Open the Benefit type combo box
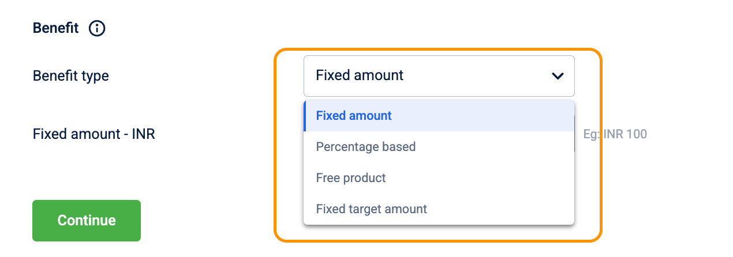Image resolution: width=733 pixels, height=257 pixels. (x=427, y=75)
